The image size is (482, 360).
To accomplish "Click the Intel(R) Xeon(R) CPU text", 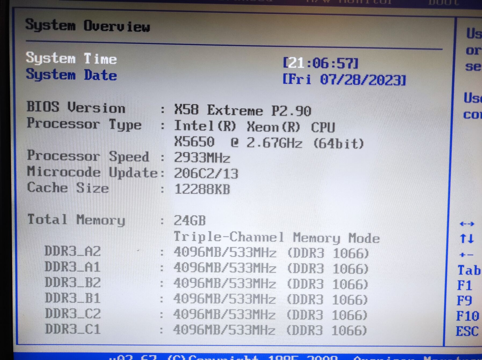I will pos(255,126).
